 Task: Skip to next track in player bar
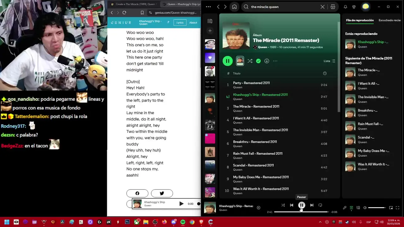pyautogui.click(x=312, y=205)
